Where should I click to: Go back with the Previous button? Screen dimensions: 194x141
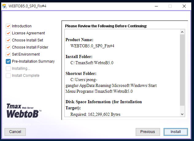coord(148,132)
